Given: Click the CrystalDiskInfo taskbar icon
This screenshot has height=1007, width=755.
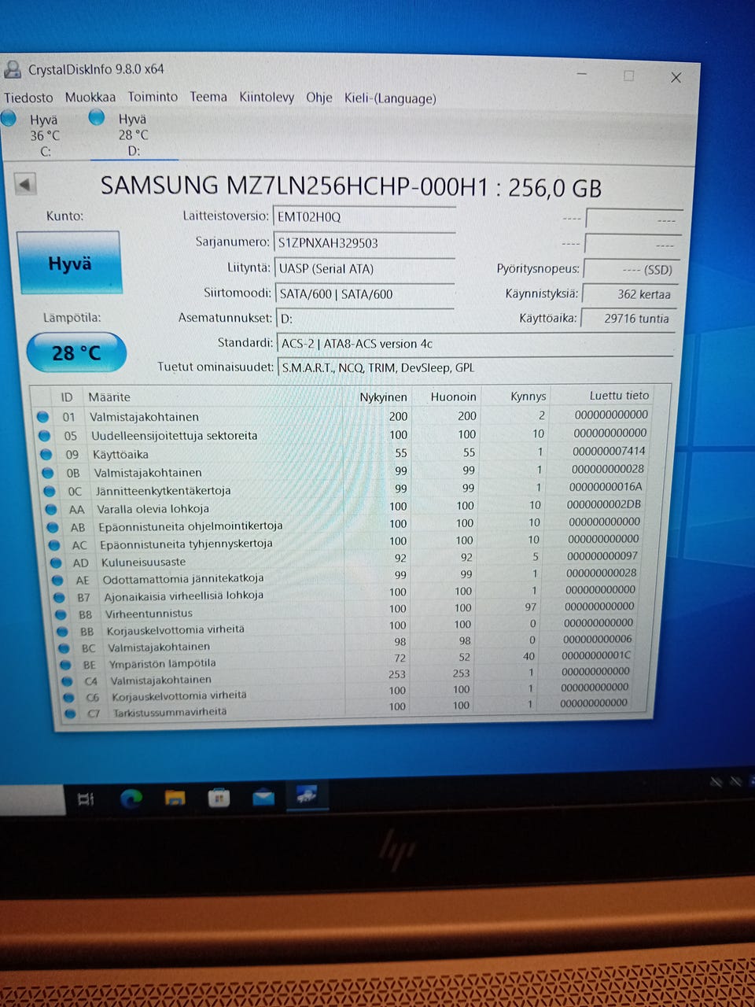Looking at the screenshot, I should point(306,796).
